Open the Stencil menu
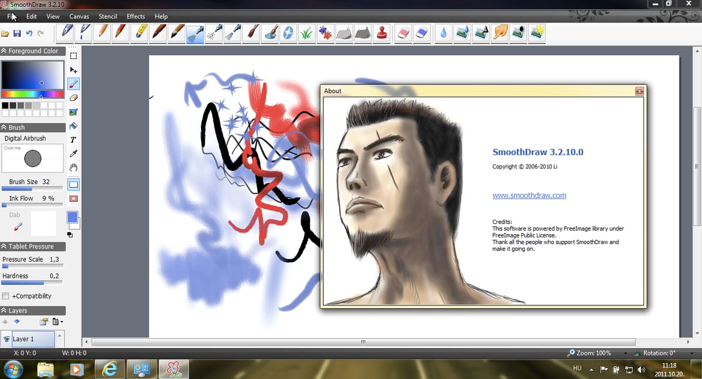The height and width of the screenshot is (379, 702). point(108,17)
